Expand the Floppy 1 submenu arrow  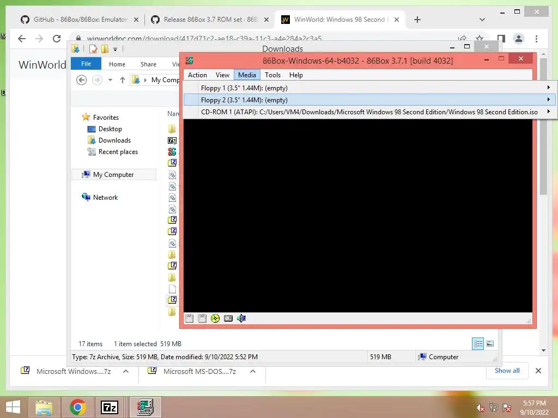pos(548,88)
